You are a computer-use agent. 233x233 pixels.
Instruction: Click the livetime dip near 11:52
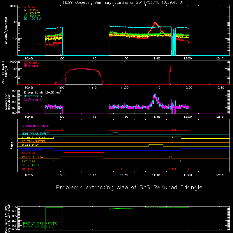click(x=171, y=218)
